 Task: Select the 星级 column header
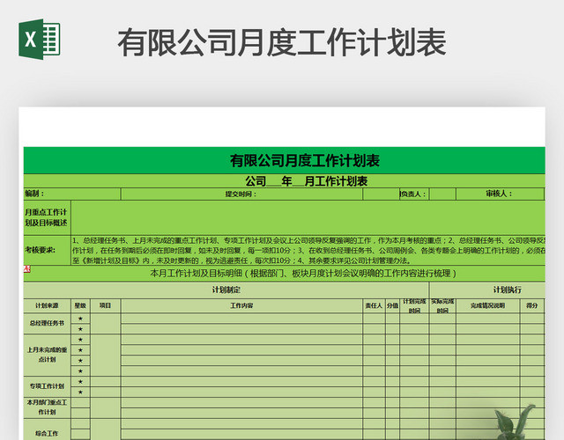pyautogui.click(x=80, y=305)
